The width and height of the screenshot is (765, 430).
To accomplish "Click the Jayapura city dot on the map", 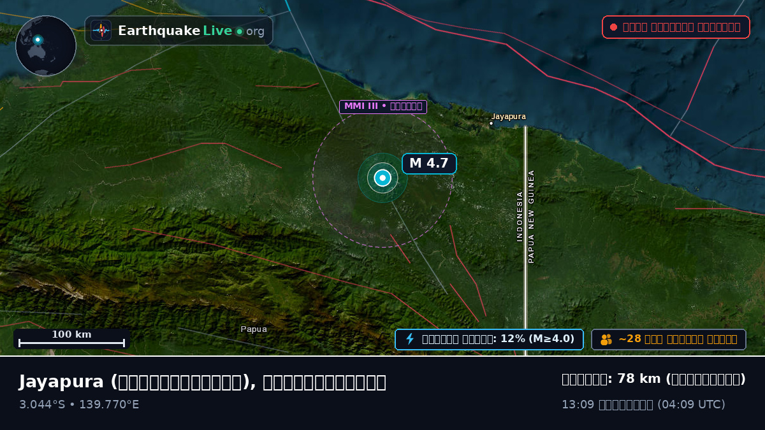I will 491,124.
